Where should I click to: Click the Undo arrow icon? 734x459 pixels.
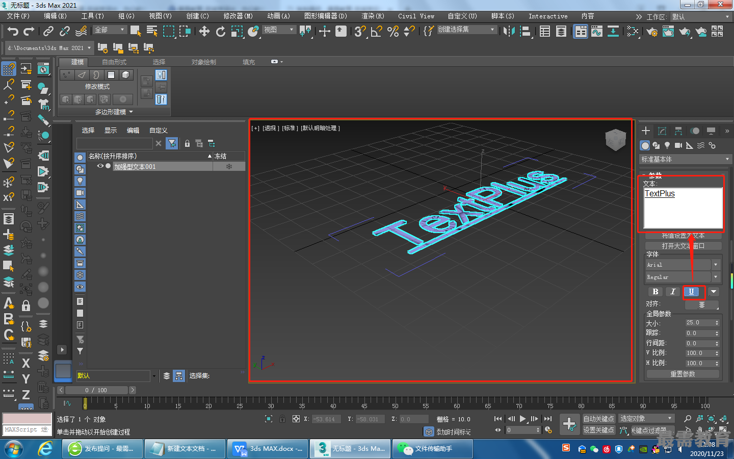tap(13, 32)
